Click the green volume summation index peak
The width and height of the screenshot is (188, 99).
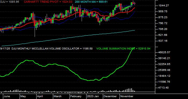point(134,48)
